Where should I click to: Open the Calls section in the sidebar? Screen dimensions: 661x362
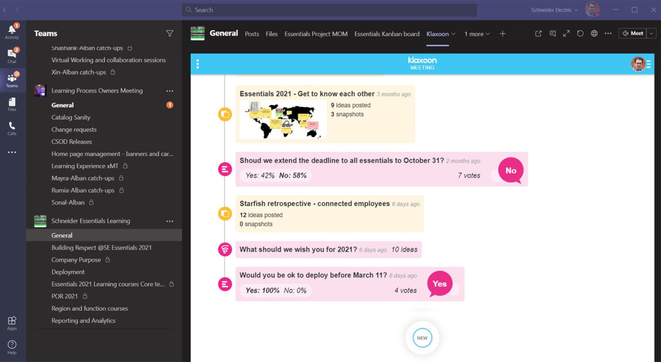pyautogui.click(x=12, y=128)
